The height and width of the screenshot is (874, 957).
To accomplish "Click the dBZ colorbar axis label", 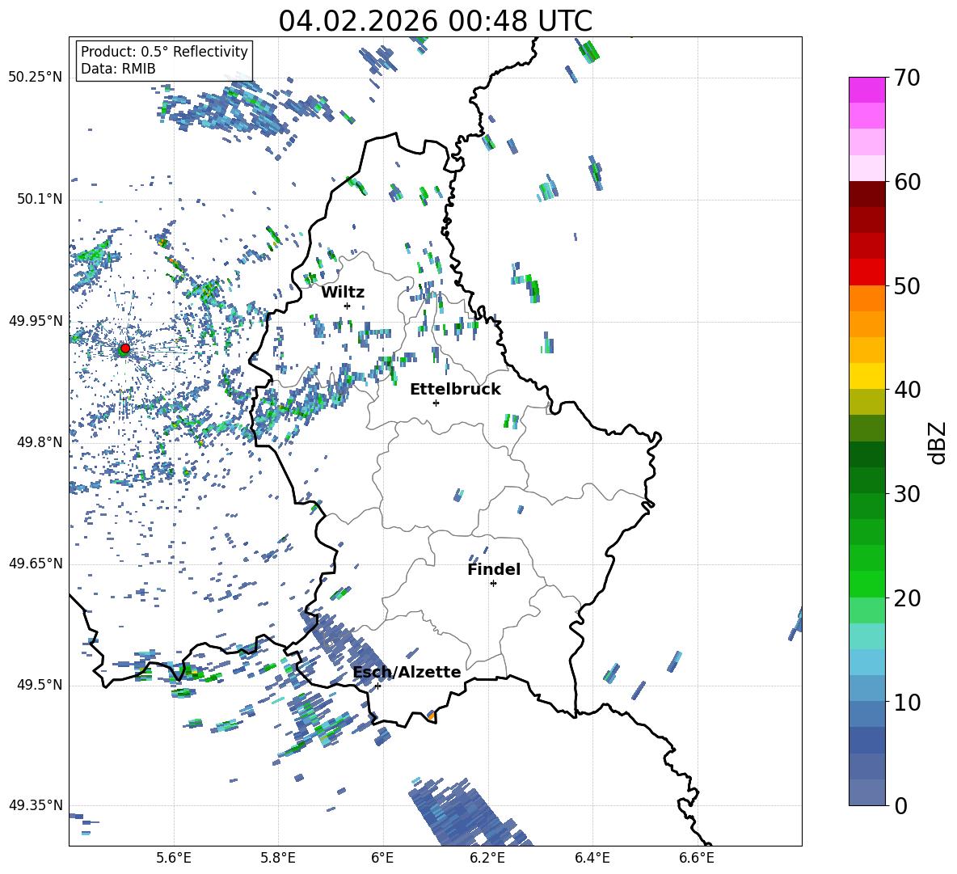I will pos(938,442).
